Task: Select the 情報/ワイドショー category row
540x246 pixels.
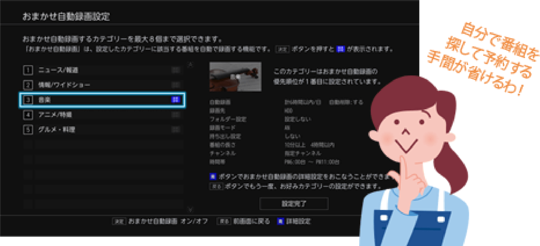Action: coord(101,85)
